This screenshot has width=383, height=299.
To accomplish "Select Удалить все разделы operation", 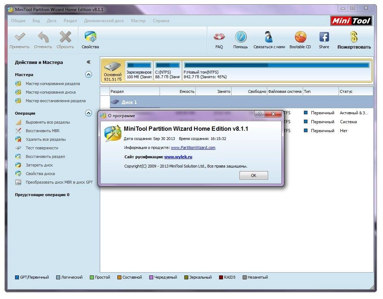I will [x=46, y=139].
